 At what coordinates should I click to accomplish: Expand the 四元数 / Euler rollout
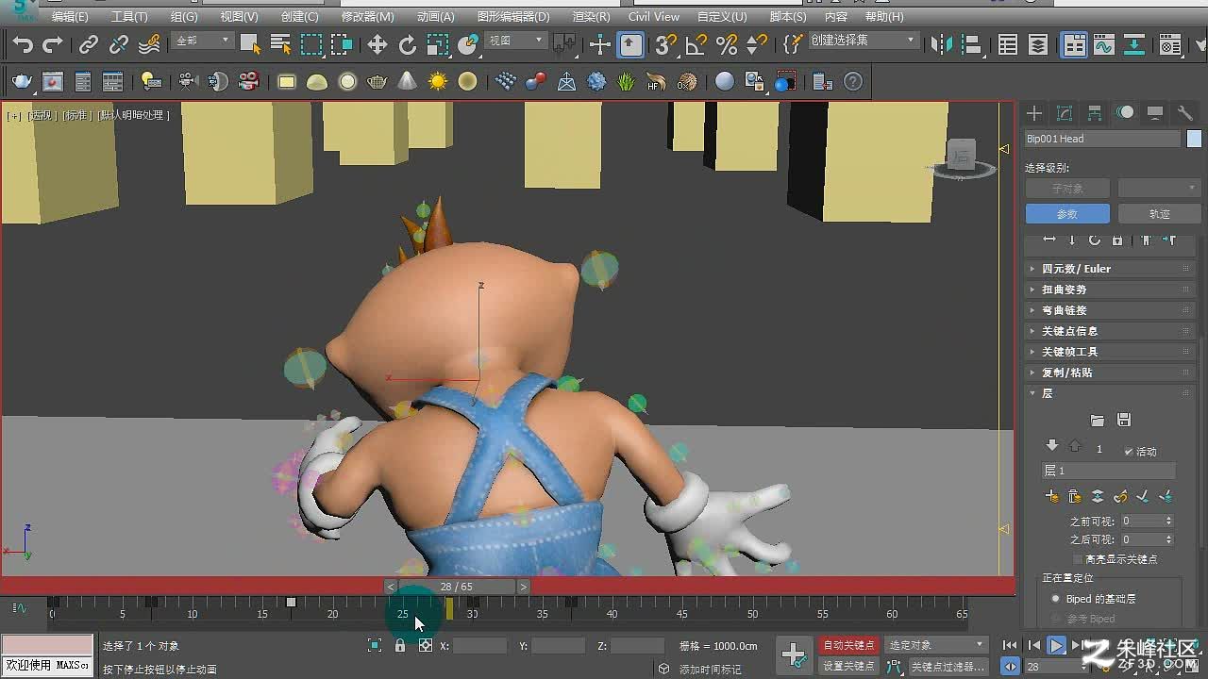(1110, 269)
